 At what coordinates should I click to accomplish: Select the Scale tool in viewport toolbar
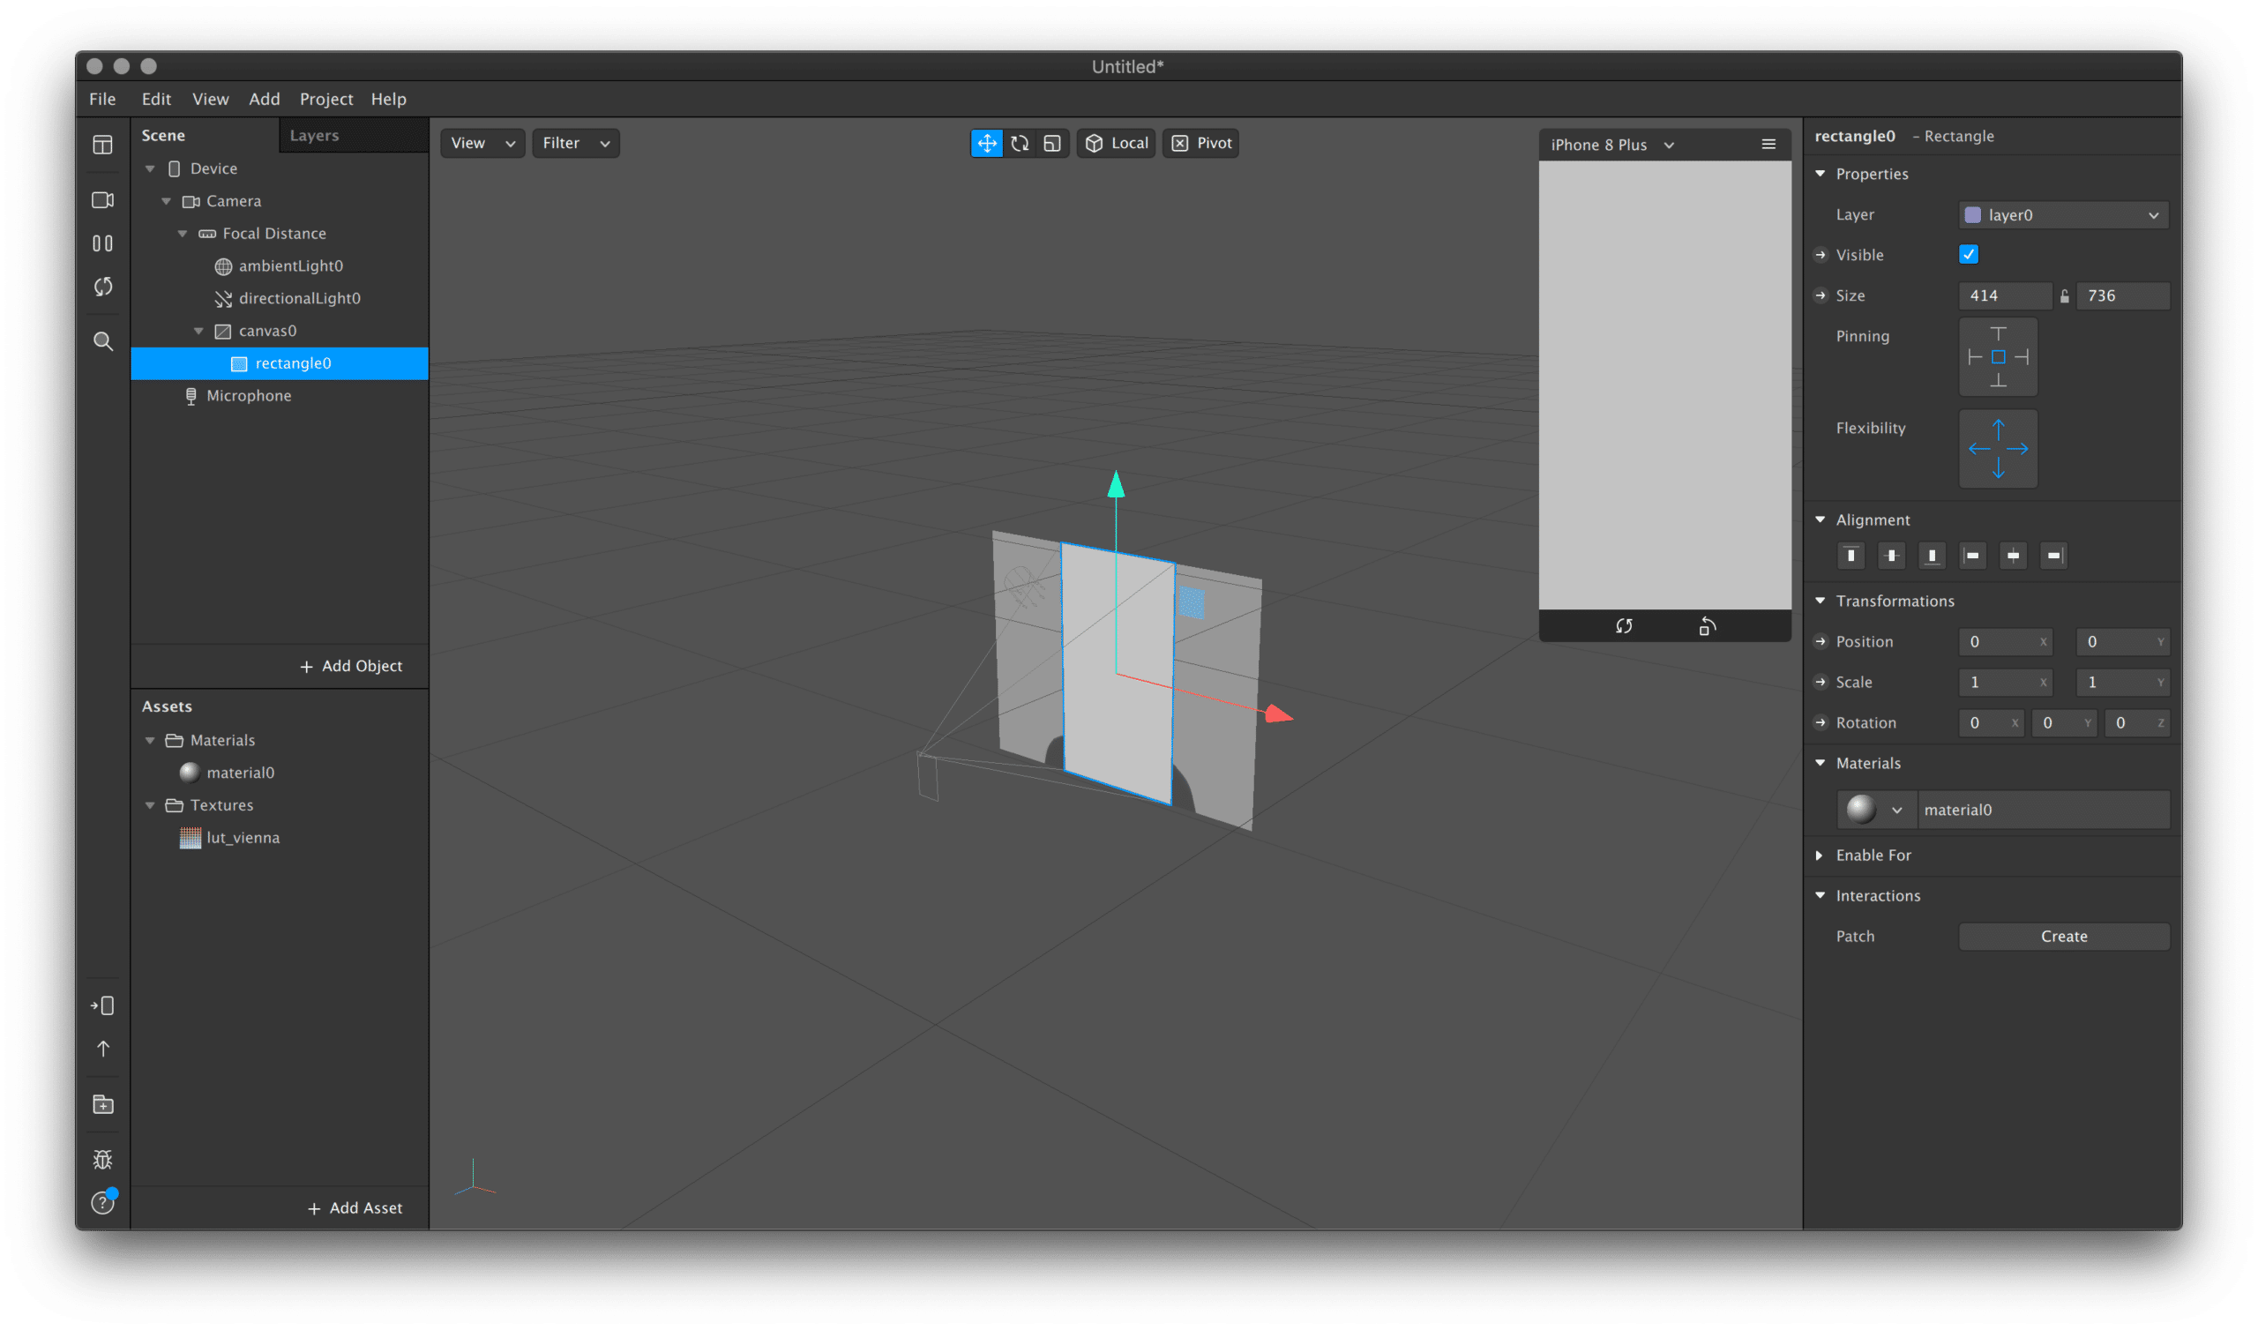tap(1052, 144)
